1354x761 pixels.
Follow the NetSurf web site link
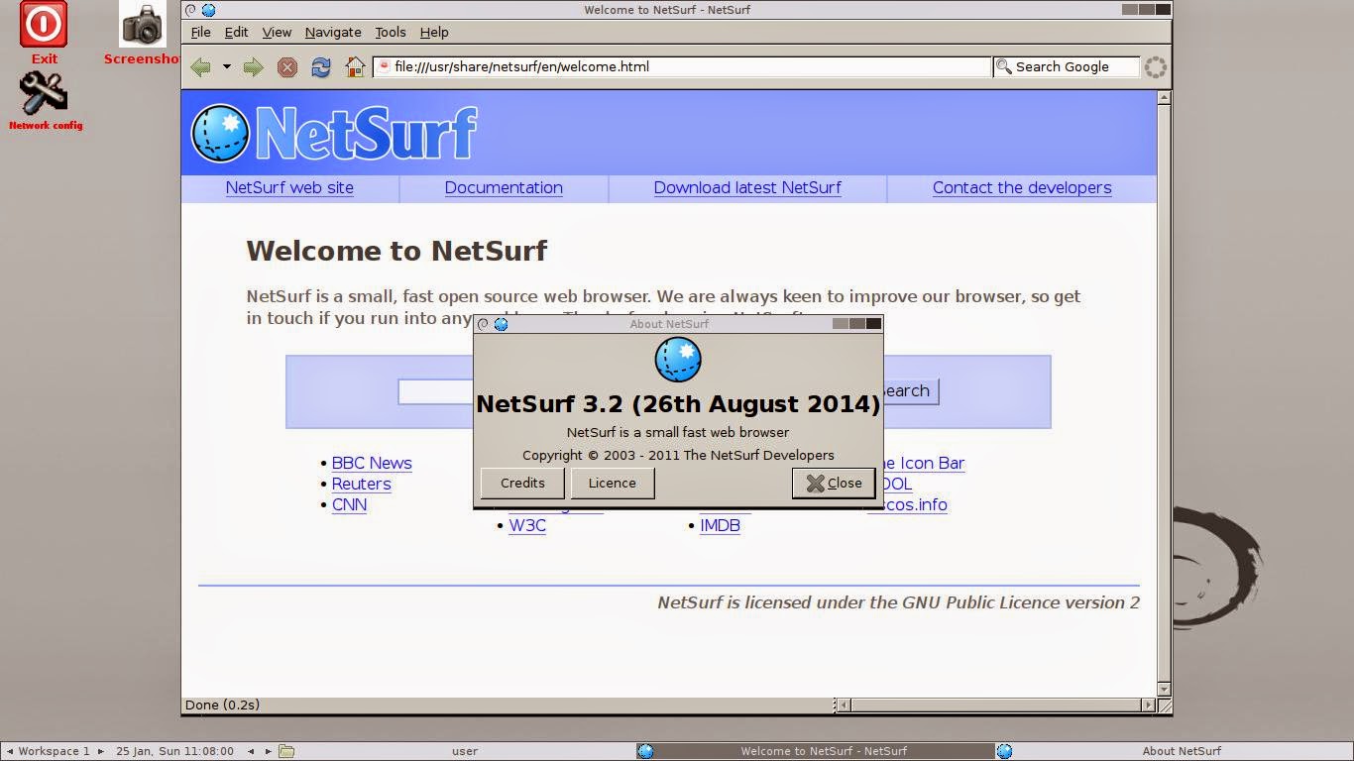tap(289, 188)
